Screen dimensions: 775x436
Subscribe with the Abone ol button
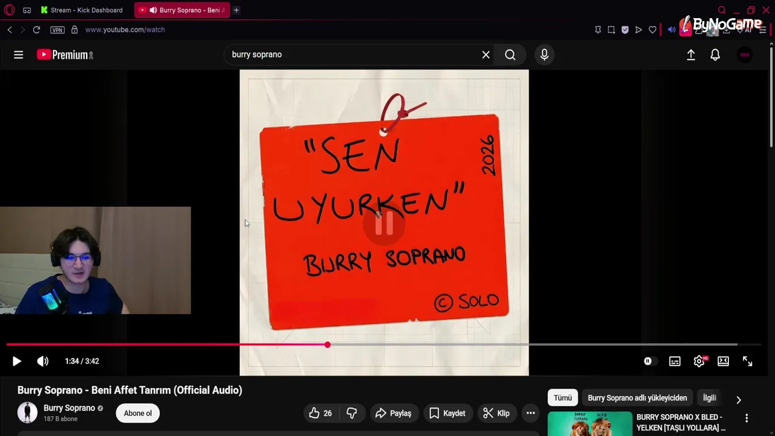pyautogui.click(x=138, y=414)
